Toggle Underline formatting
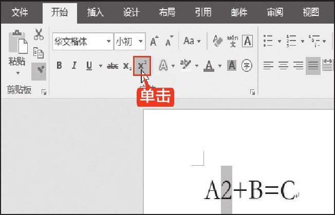Viewport: 335px width, 215px height. coord(89,66)
